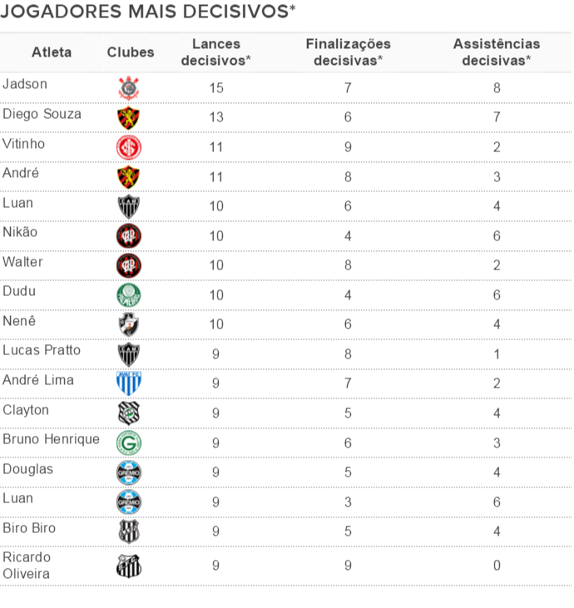Sort by the Lances decisivos column header
Screen dimensions: 574x608
(x=215, y=52)
